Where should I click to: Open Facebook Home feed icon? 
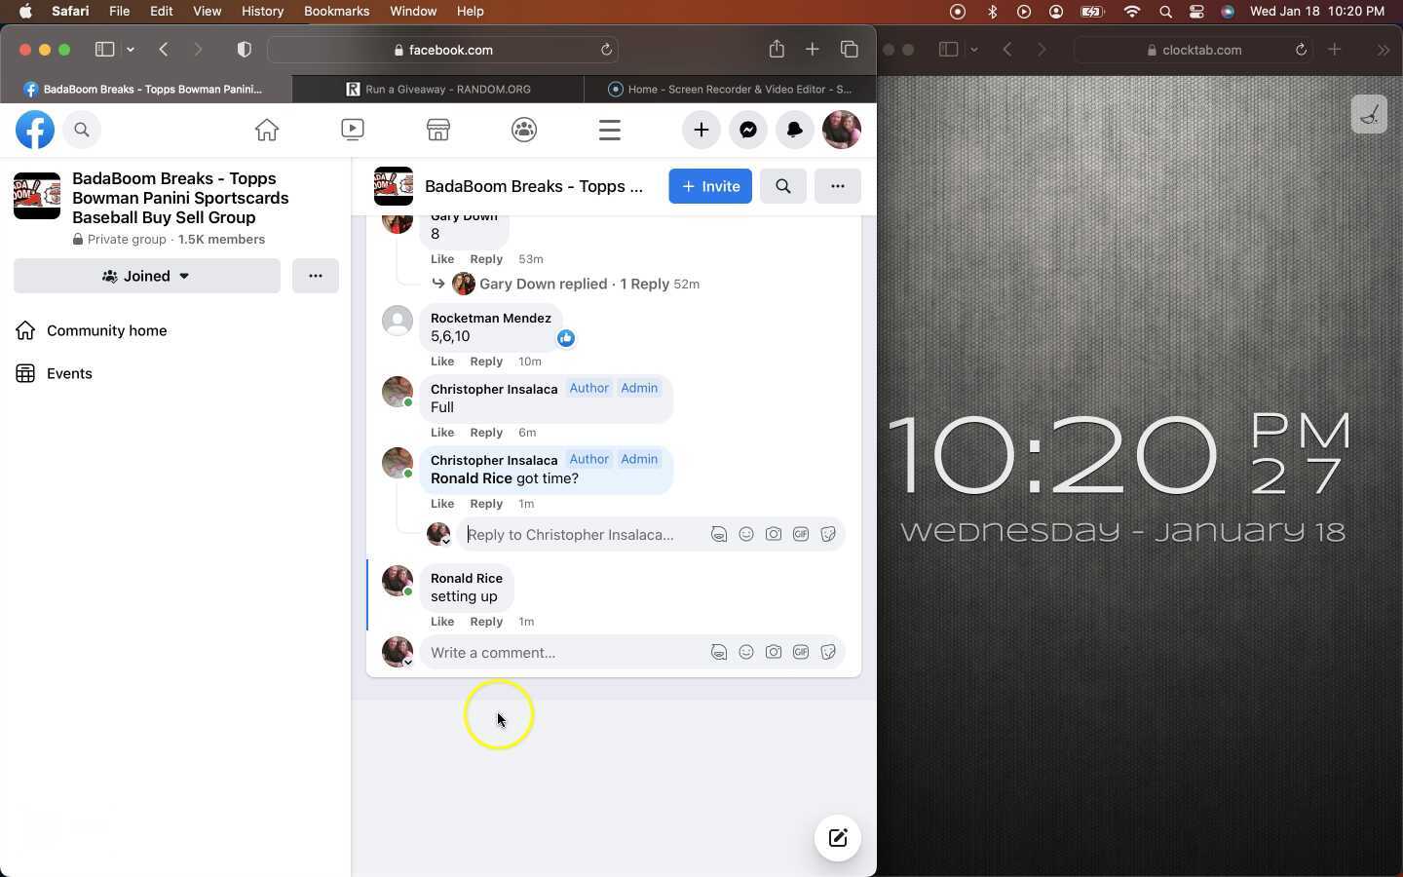tap(267, 130)
